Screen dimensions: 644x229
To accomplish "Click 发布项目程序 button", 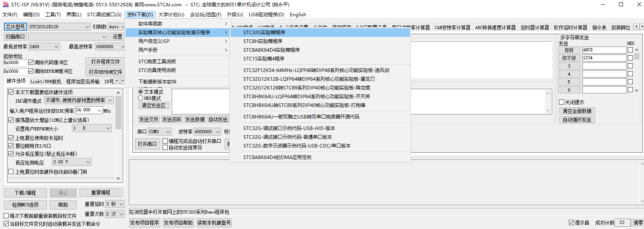I will tap(145, 223).
